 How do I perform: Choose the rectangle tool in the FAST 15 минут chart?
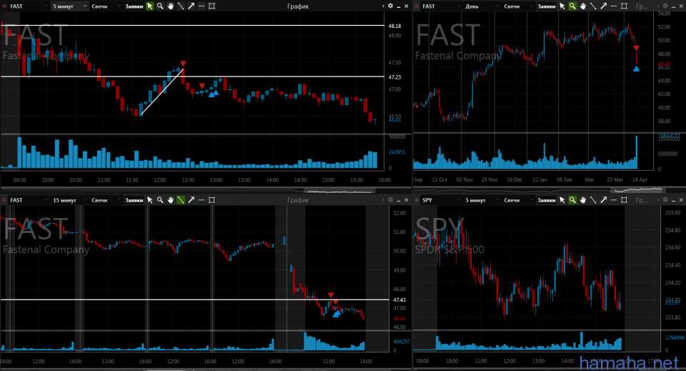[212, 200]
